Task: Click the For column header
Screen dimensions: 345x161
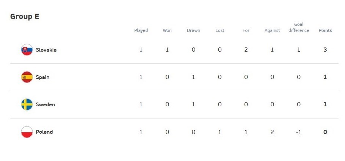Action: pyautogui.click(x=246, y=30)
